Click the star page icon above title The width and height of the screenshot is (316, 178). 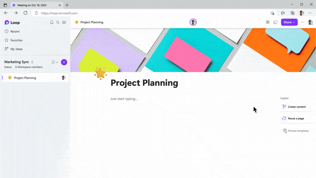[x=100, y=73]
